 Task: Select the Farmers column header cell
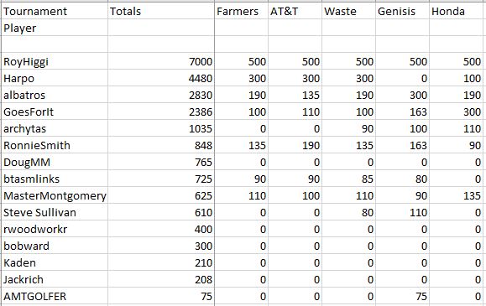coord(241,11)
